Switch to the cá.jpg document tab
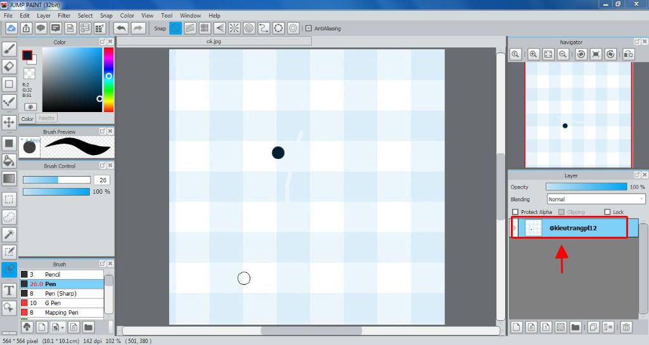The image size is (649, 345). [x=214, y=41]
